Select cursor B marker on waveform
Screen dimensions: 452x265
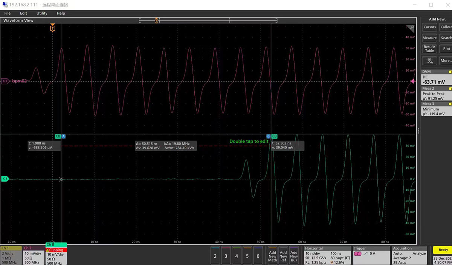(x=269, y=136)
